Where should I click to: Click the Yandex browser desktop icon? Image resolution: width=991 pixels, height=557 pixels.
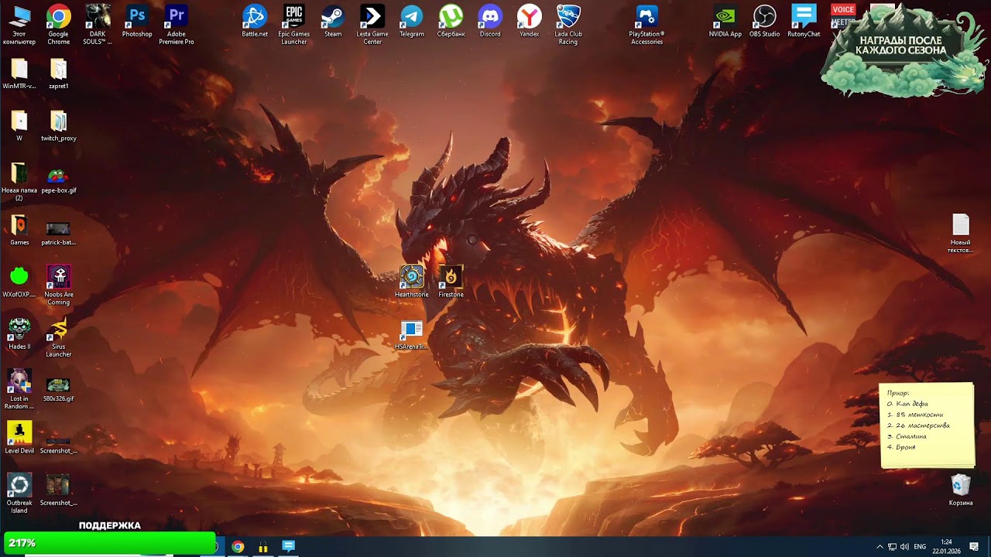530,21
